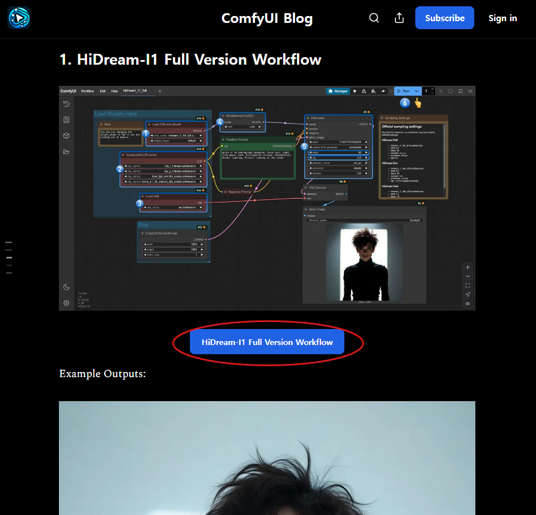Click the ComfyUI Blog logo icon
This screenshot has height=515, width=536.
(x=19, y=18)
